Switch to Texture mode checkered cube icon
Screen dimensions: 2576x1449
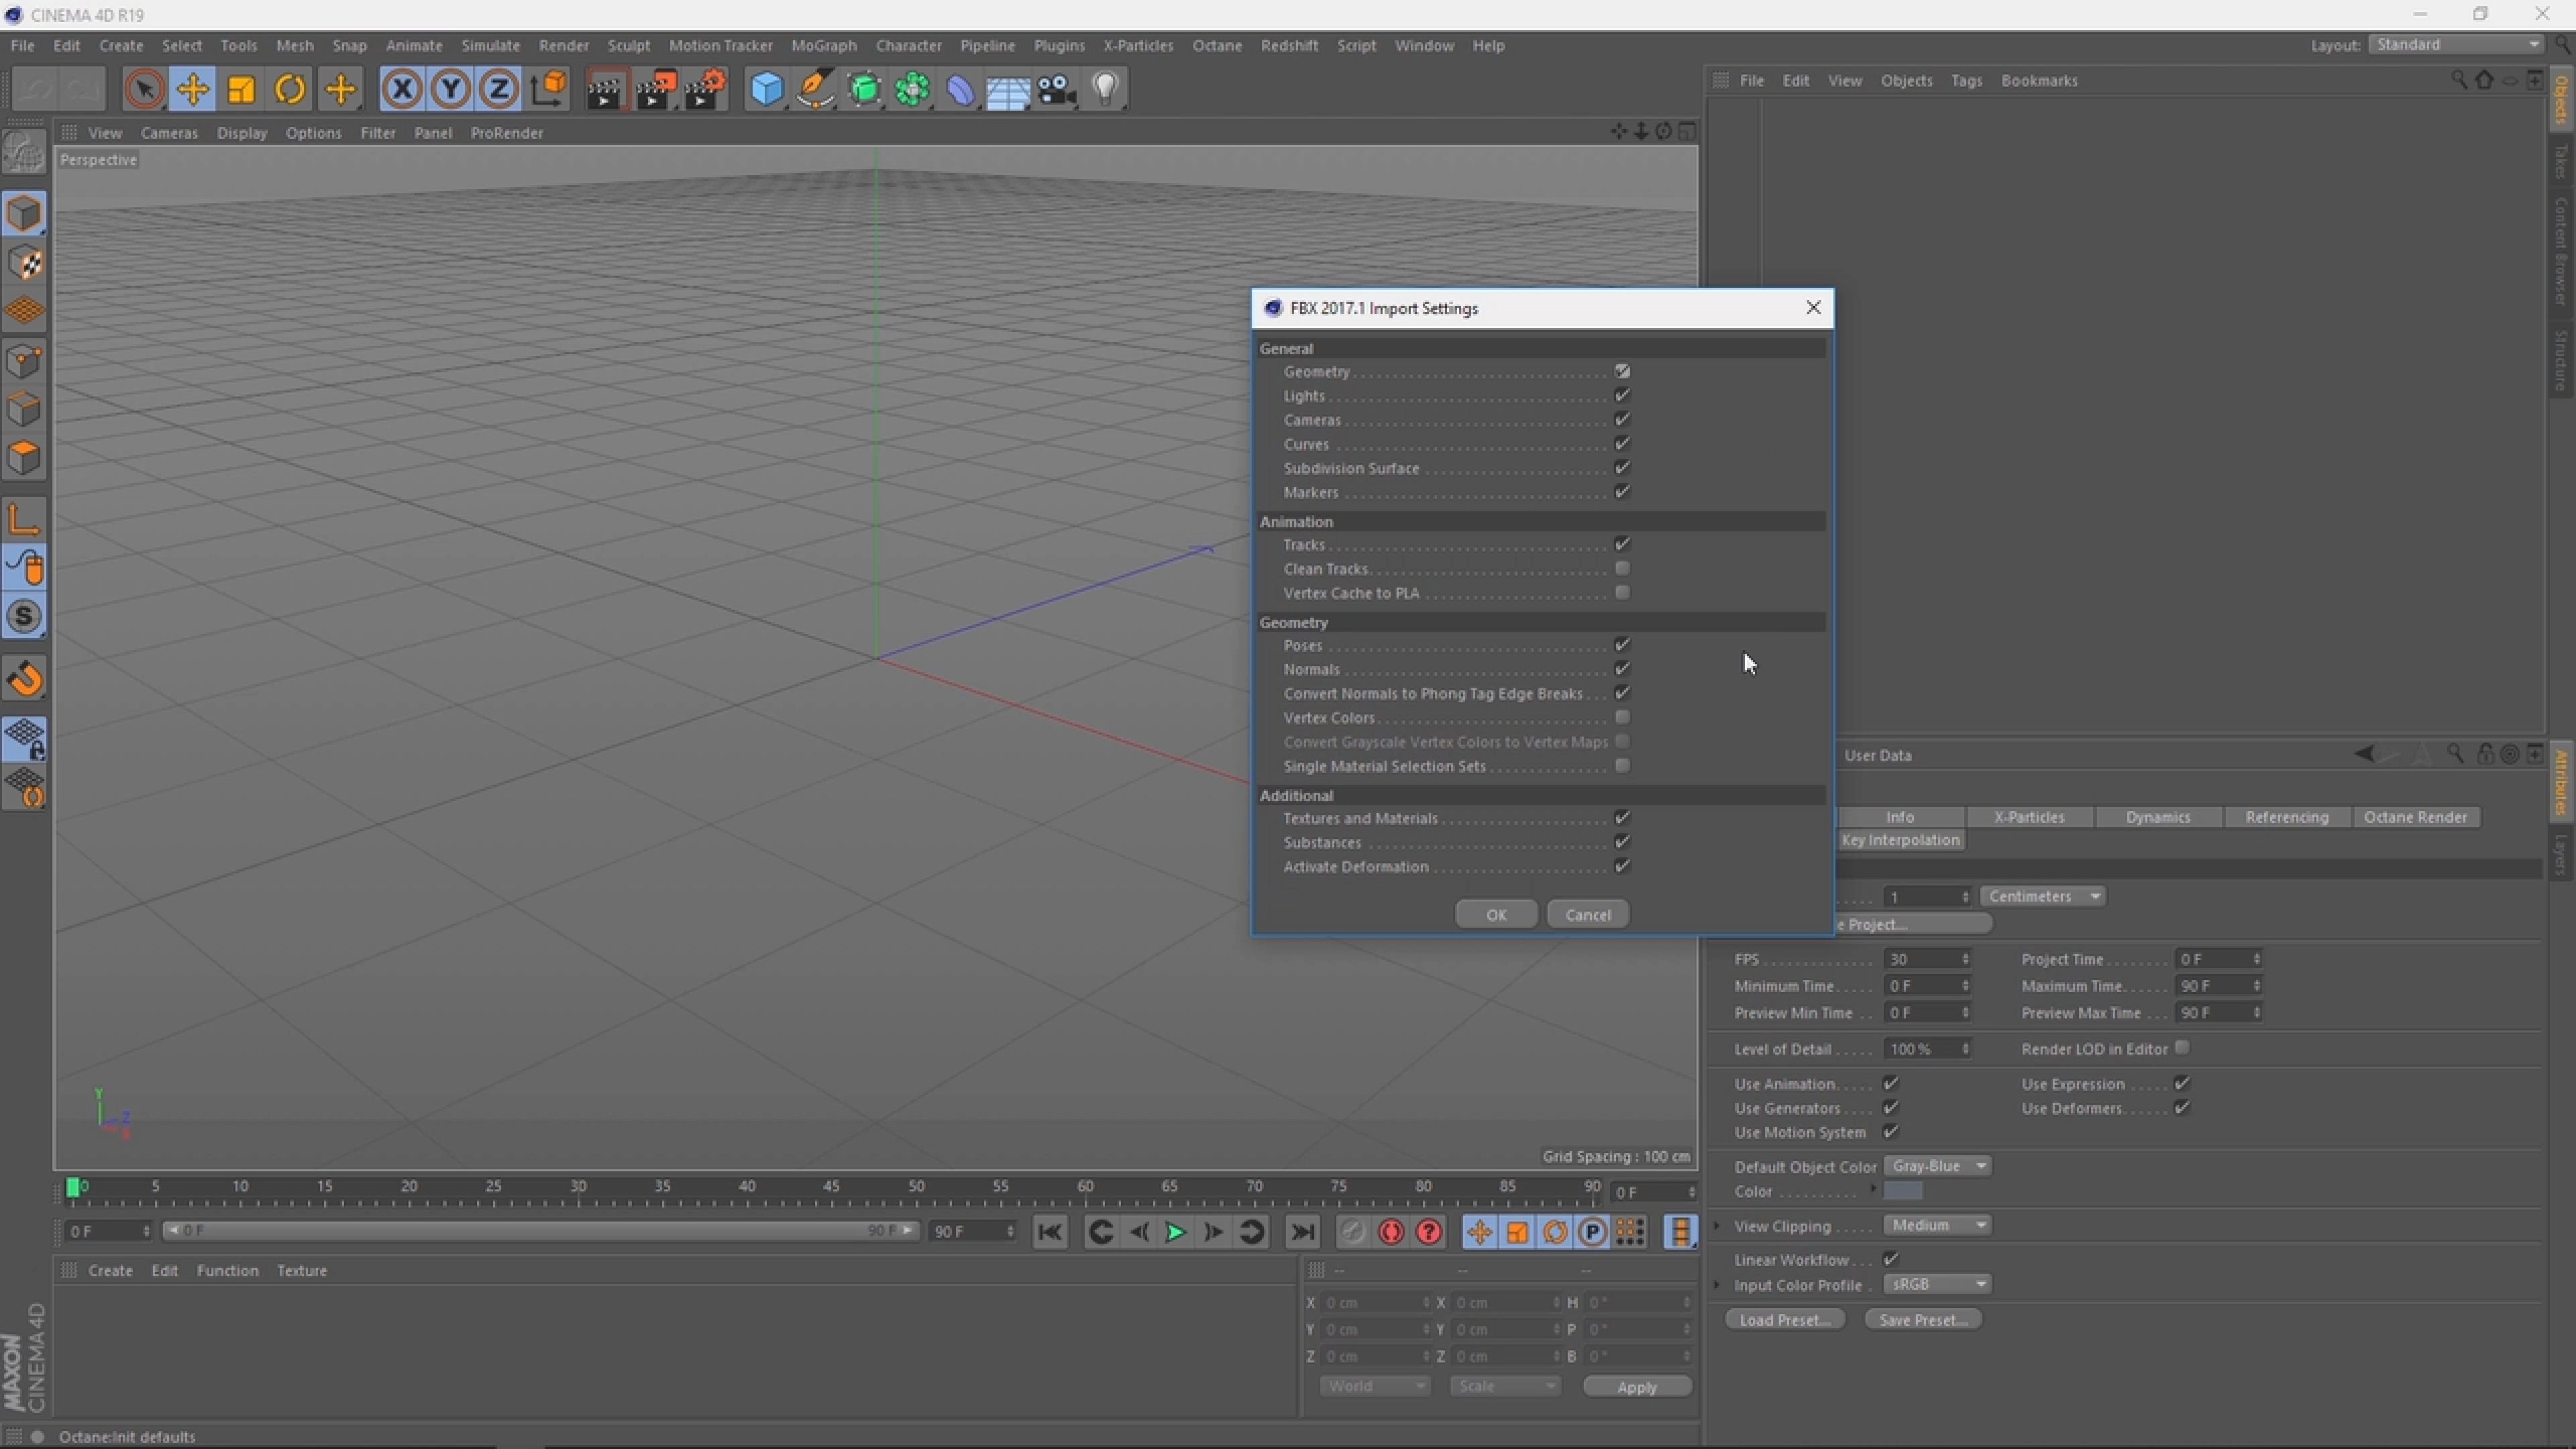click(24, 263)
